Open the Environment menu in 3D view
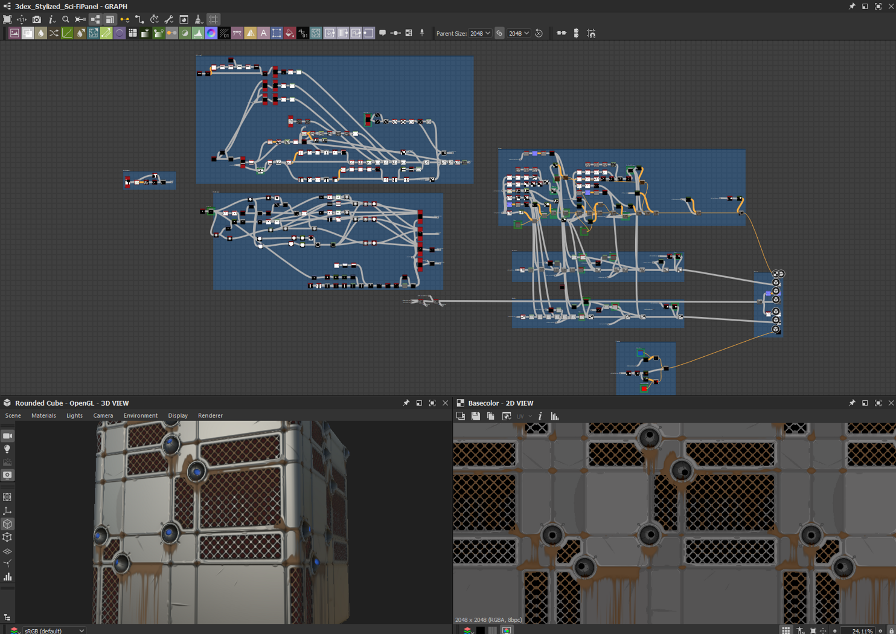 [x=140, y=415]
